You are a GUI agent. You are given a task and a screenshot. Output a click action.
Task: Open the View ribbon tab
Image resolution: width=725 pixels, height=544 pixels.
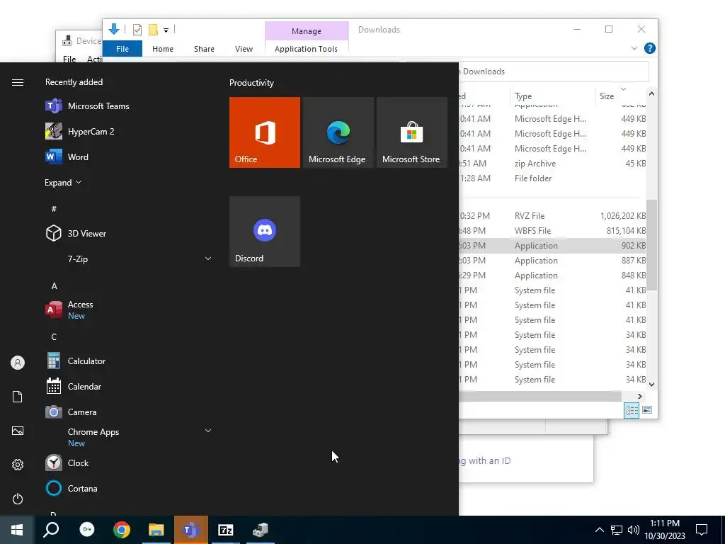pos(244,49)
